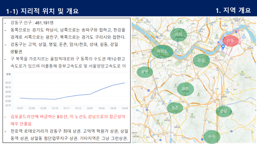
Task: Select the green 평촌 bubble
Action: (175, 108)
